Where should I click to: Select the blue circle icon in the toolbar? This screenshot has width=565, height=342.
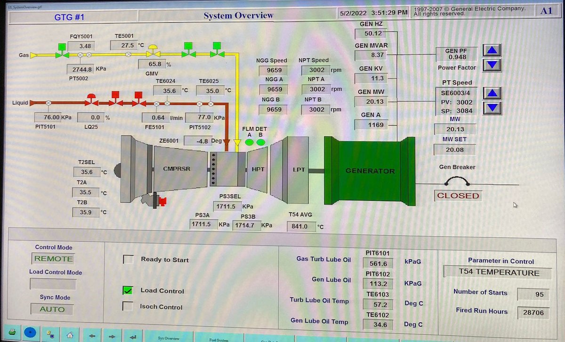30,333
